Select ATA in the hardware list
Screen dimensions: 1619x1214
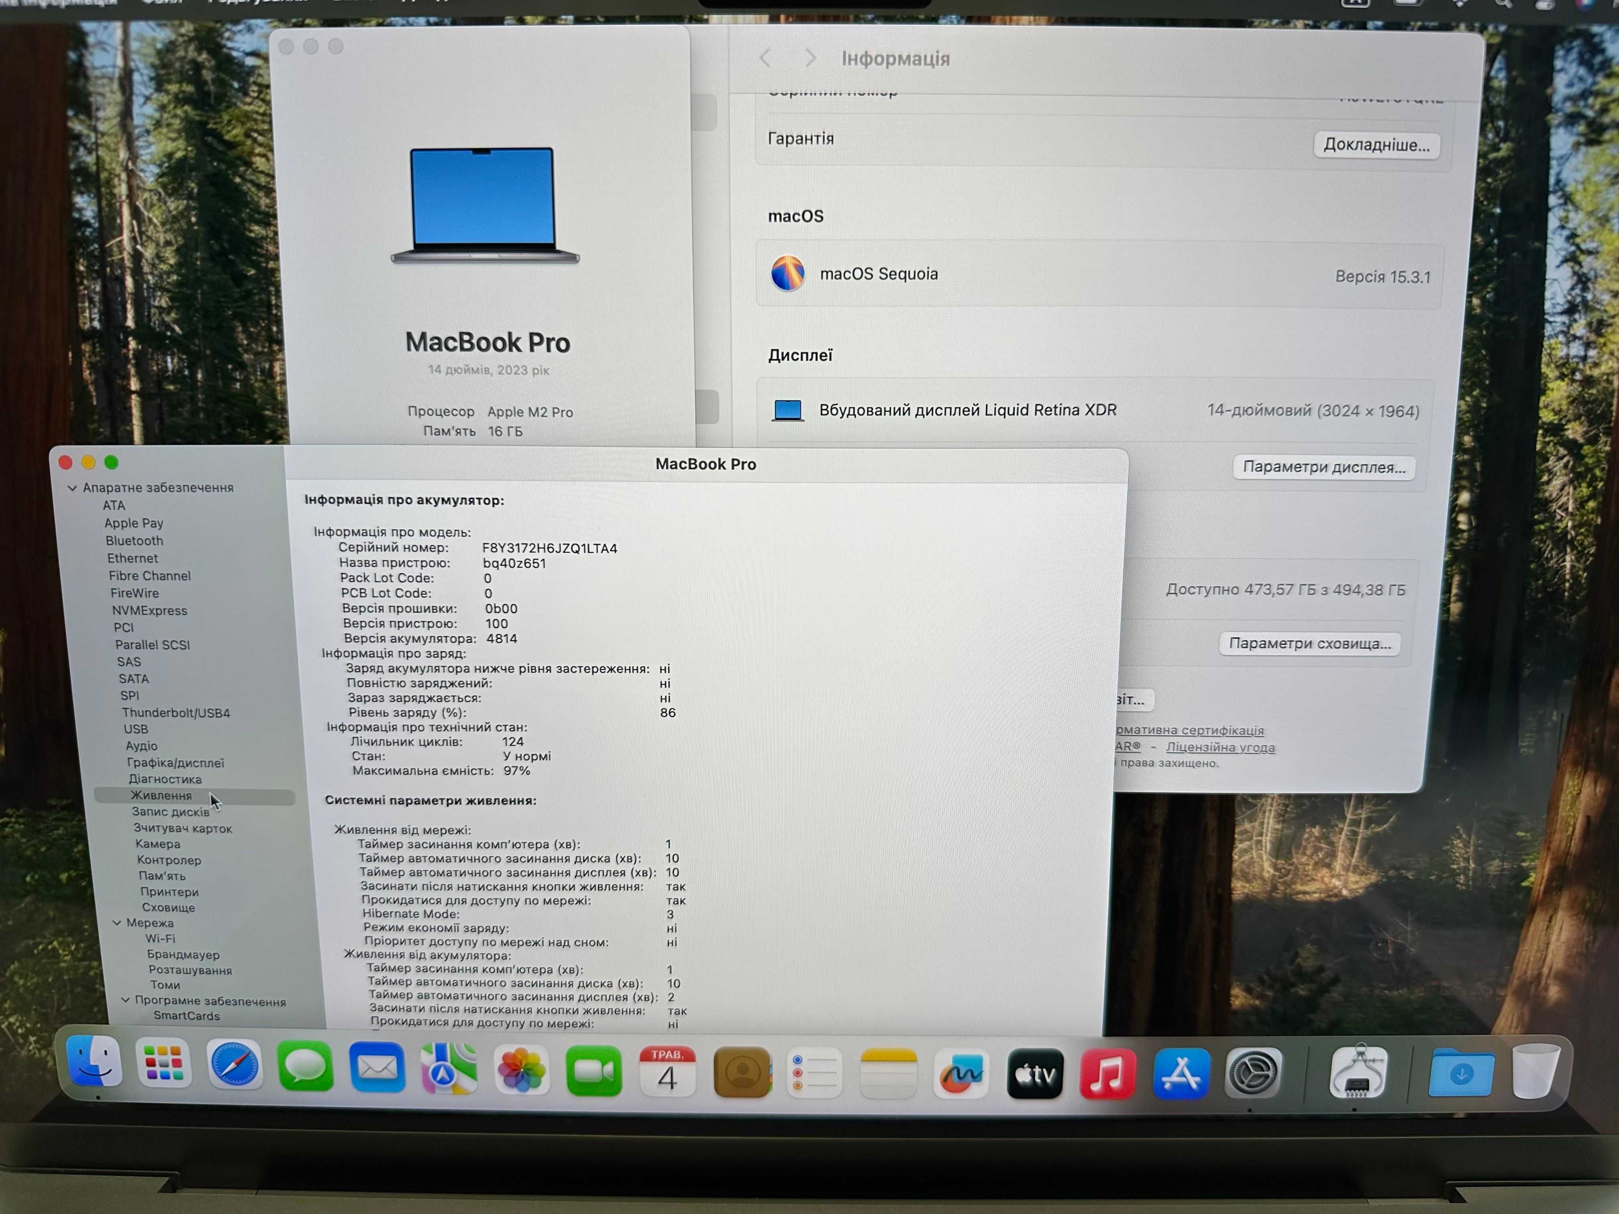point(114,505)
